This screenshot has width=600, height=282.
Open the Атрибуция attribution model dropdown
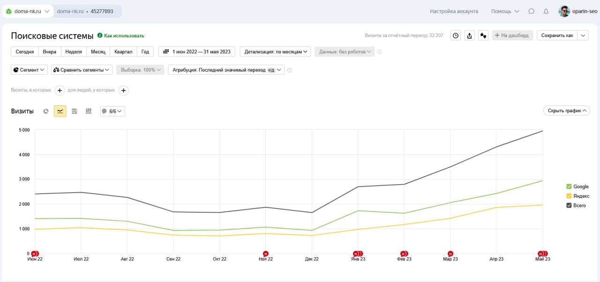tap(226, 70)
